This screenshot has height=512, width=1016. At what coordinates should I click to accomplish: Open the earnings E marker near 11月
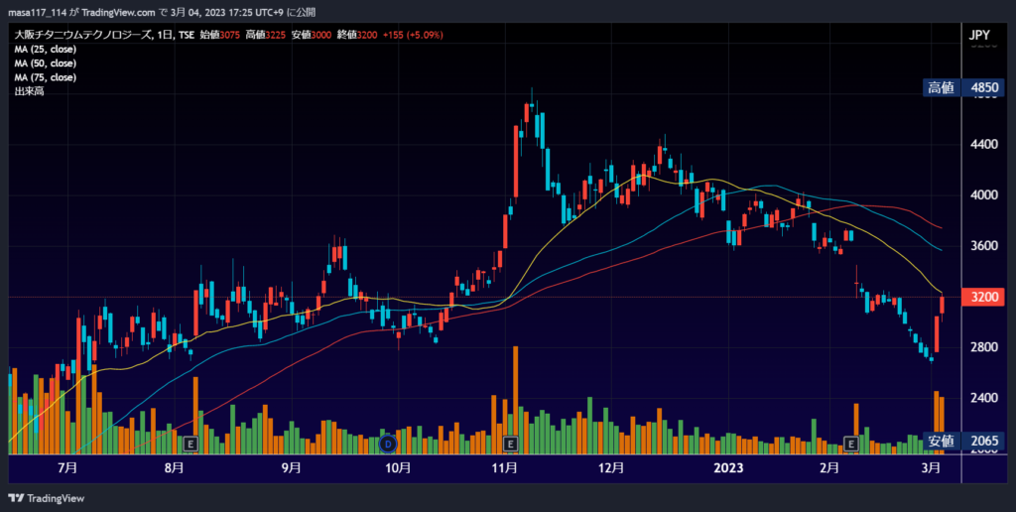pyautogui.click(x=511, y=444)
